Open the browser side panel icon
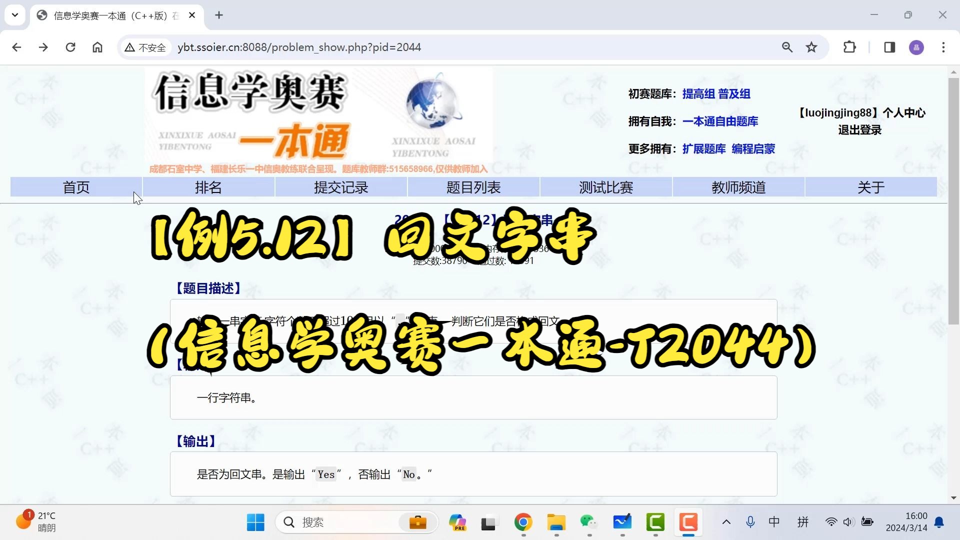The width and height of the screenshot is (960, 540). point(890,47)
